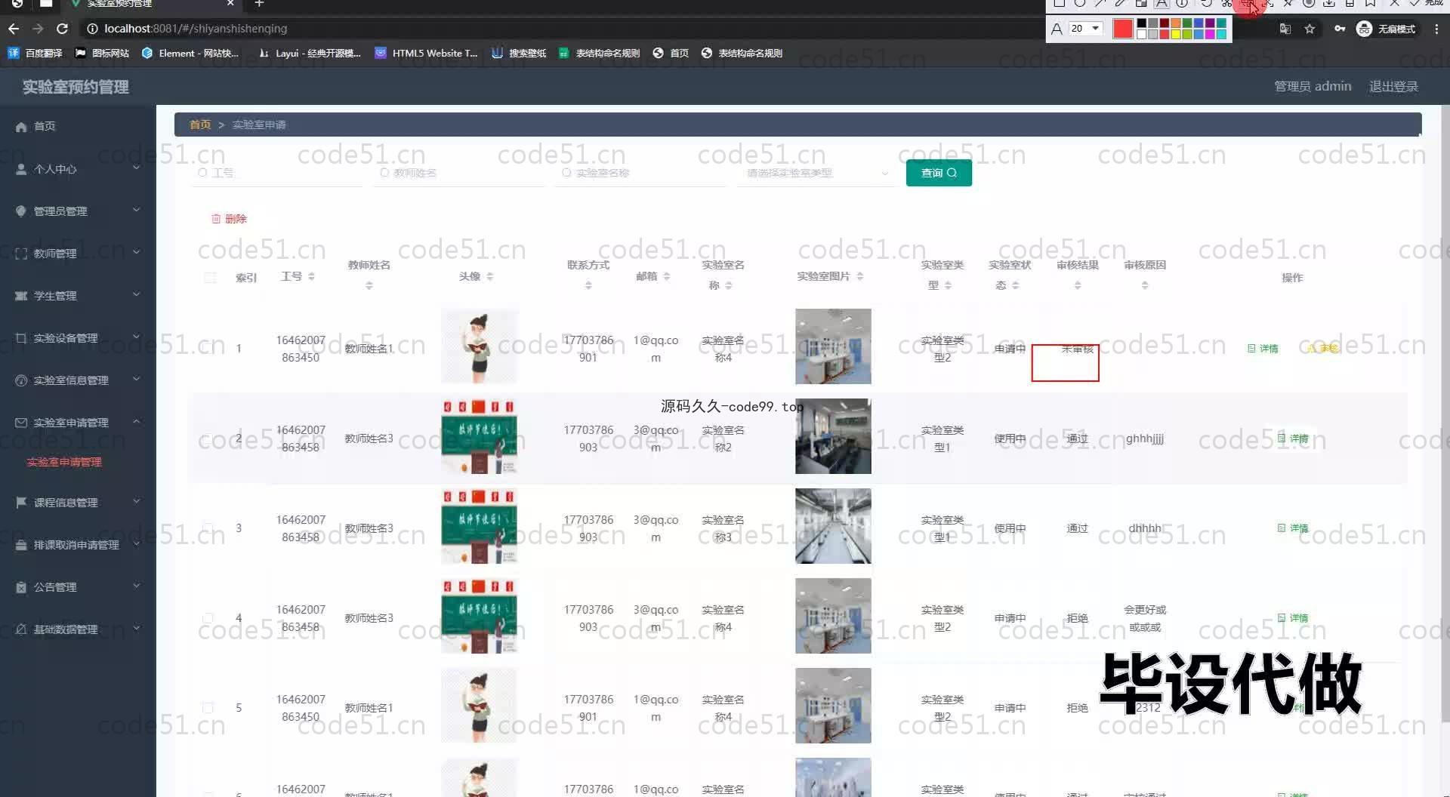Click the browser translate icon
Screen dimensions: 1450x797
coord(1285,29)
